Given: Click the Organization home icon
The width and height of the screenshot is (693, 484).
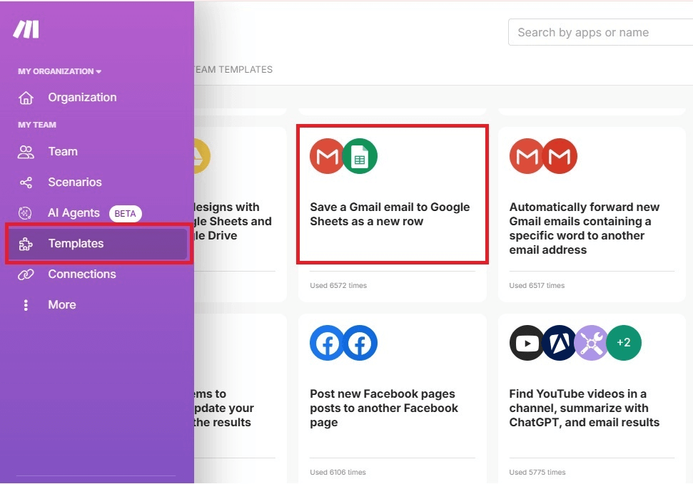Looking at the screenshot, I should [x=26, y=98].
